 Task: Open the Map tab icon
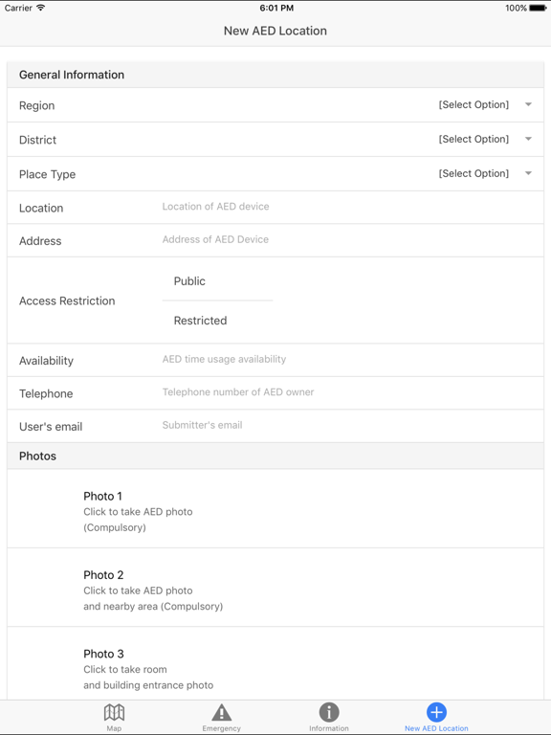tap(114, 712)
